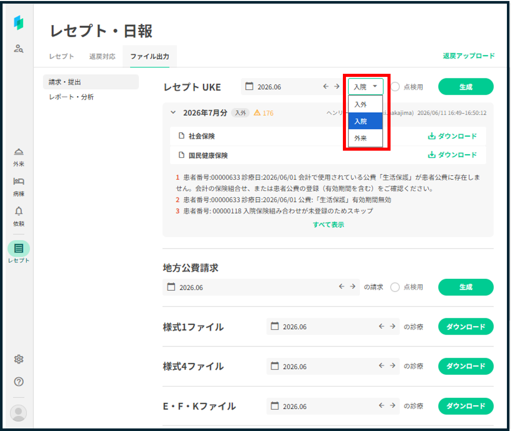511x431 pixels.
Task: Go to next month for レセプト UKE
Action: [337, 86]
